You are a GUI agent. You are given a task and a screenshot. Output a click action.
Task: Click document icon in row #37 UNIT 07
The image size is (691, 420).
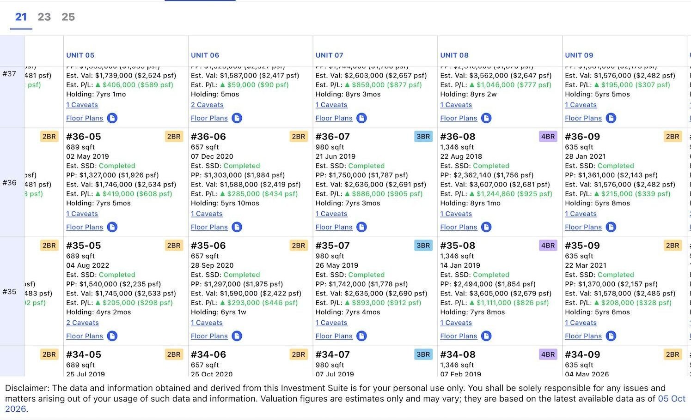(362, 118)
